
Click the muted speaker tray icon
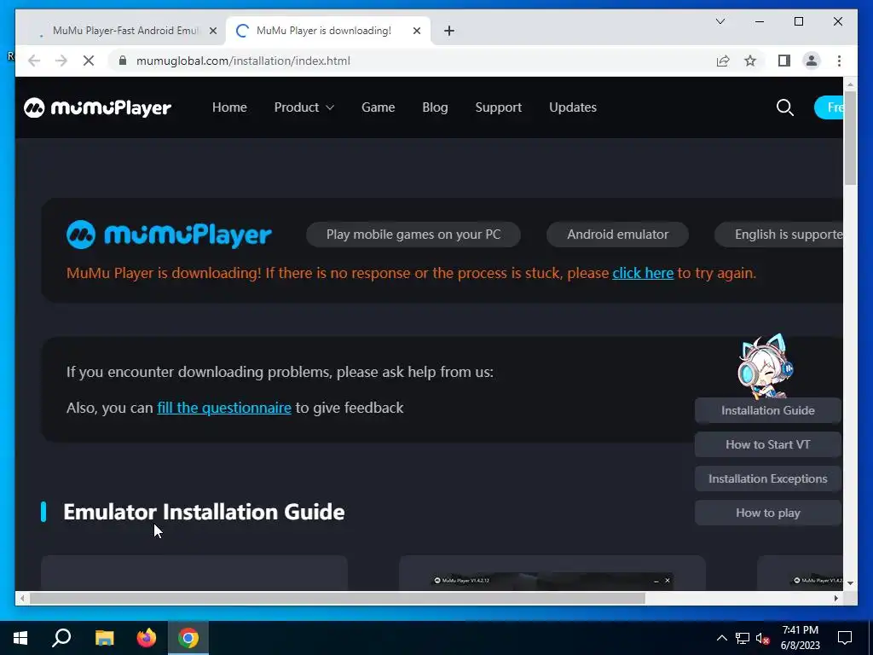click(x=763, y=638)
